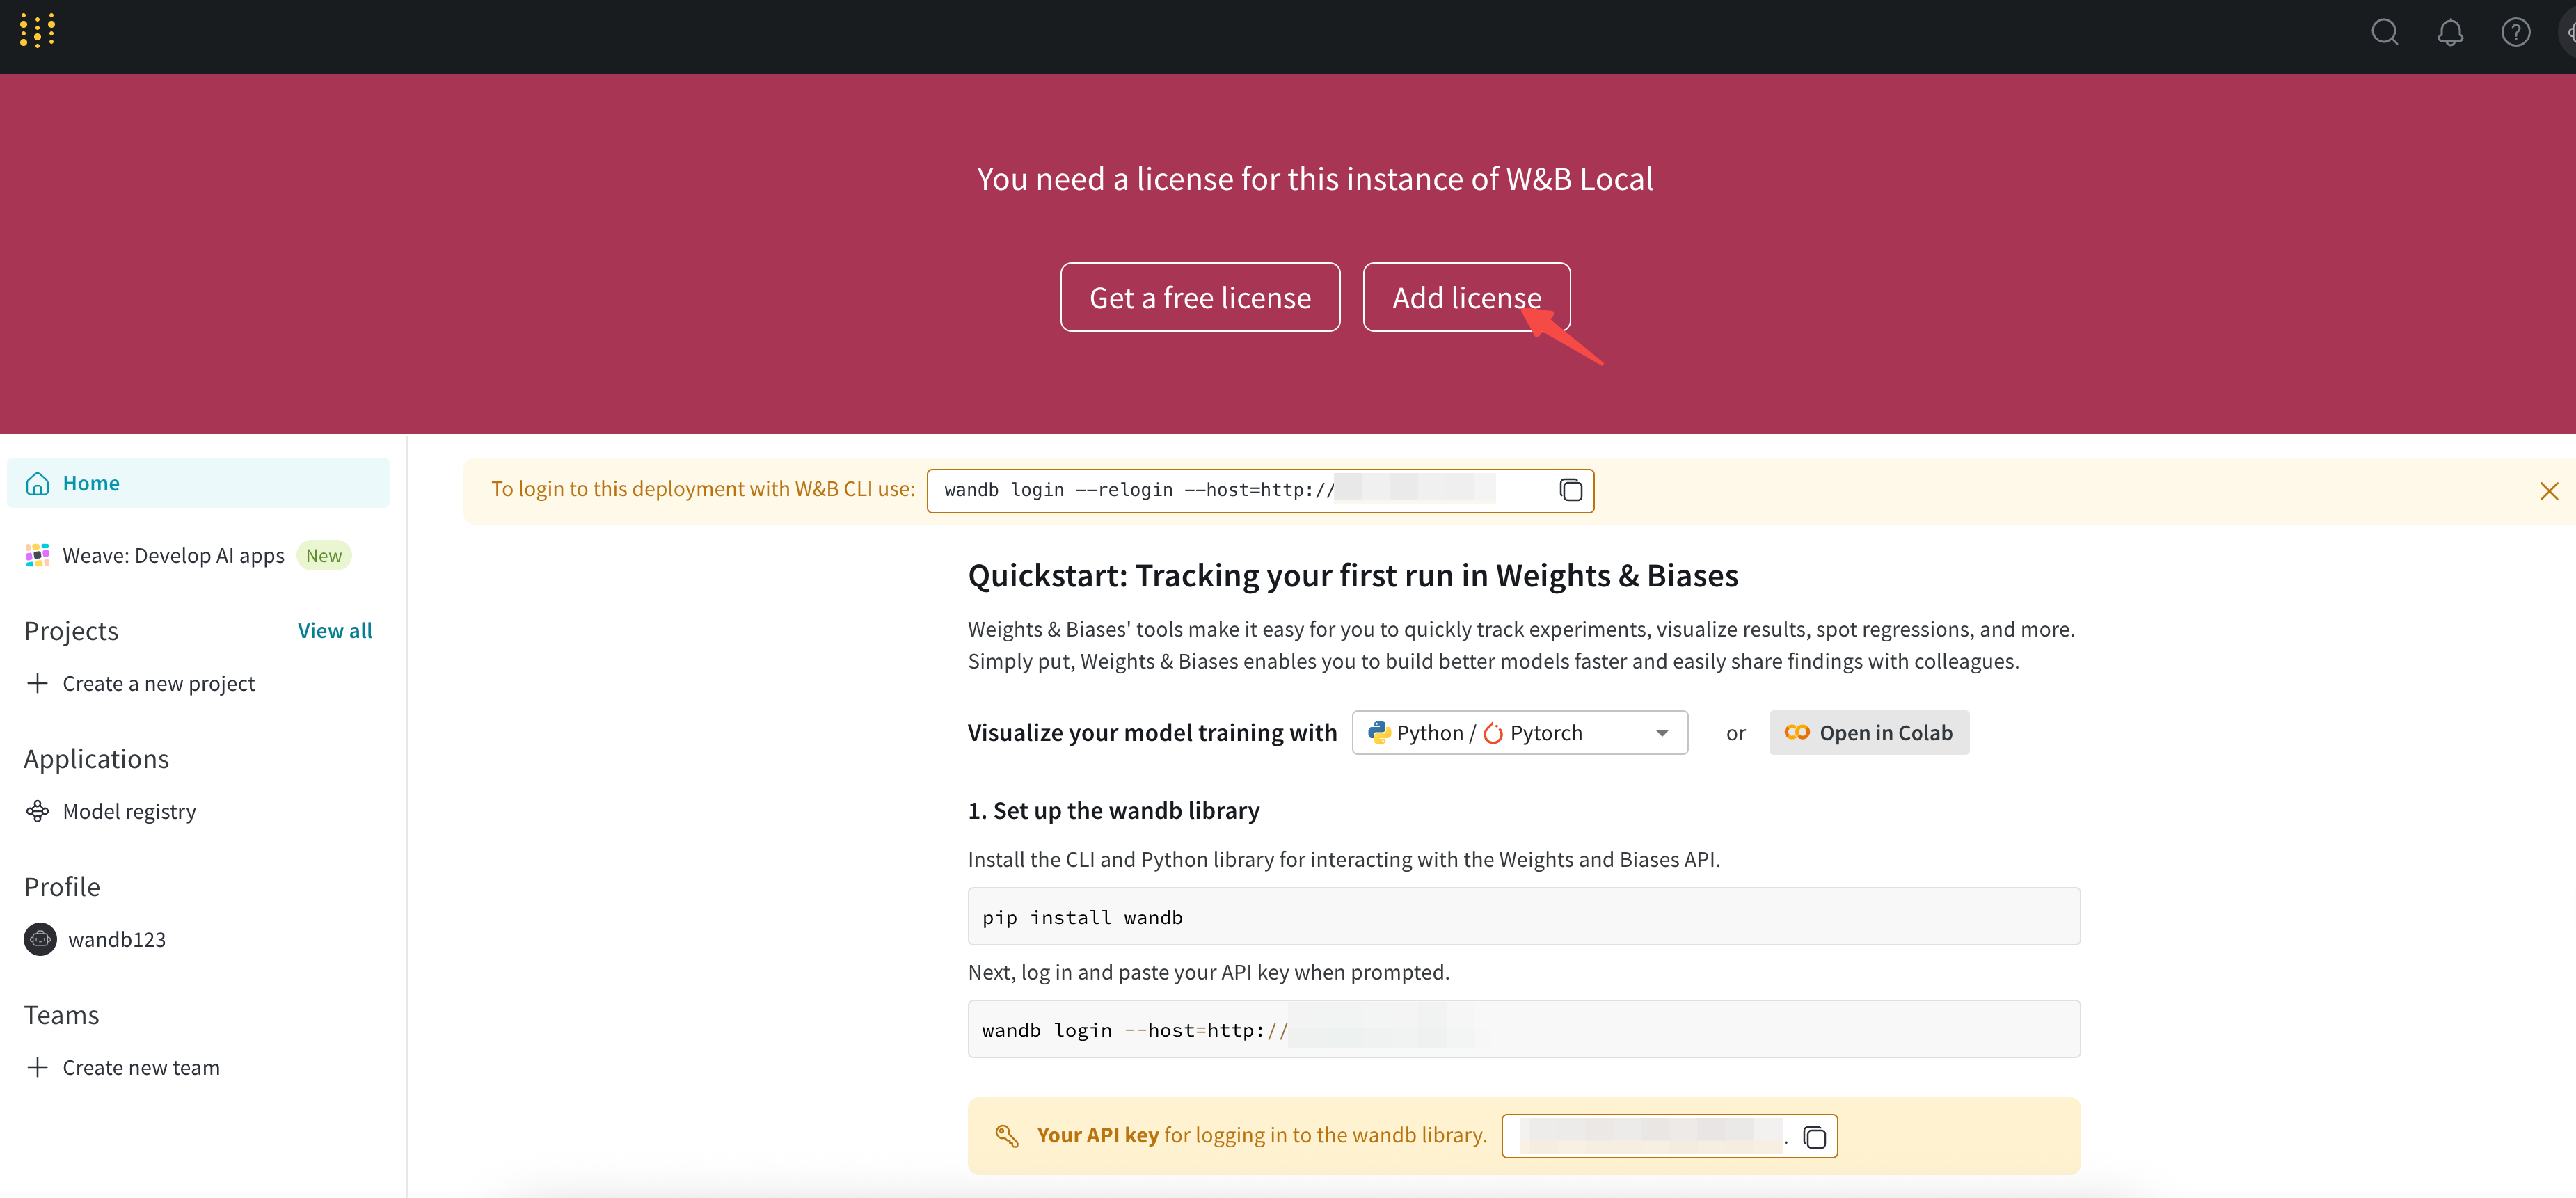Viewport: 2576px width, 1198px height.
Task: Dismiss the CLI login banner
Action: pyautogui.click(x=2548, y=491)
